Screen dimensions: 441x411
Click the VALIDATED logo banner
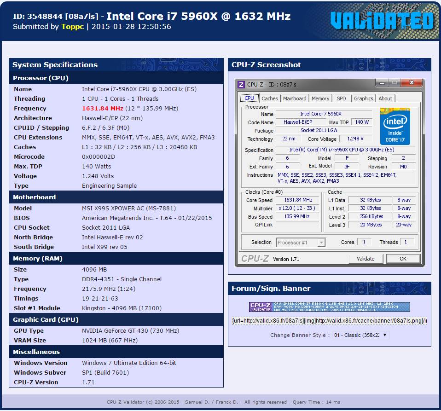tap(382, 20)
